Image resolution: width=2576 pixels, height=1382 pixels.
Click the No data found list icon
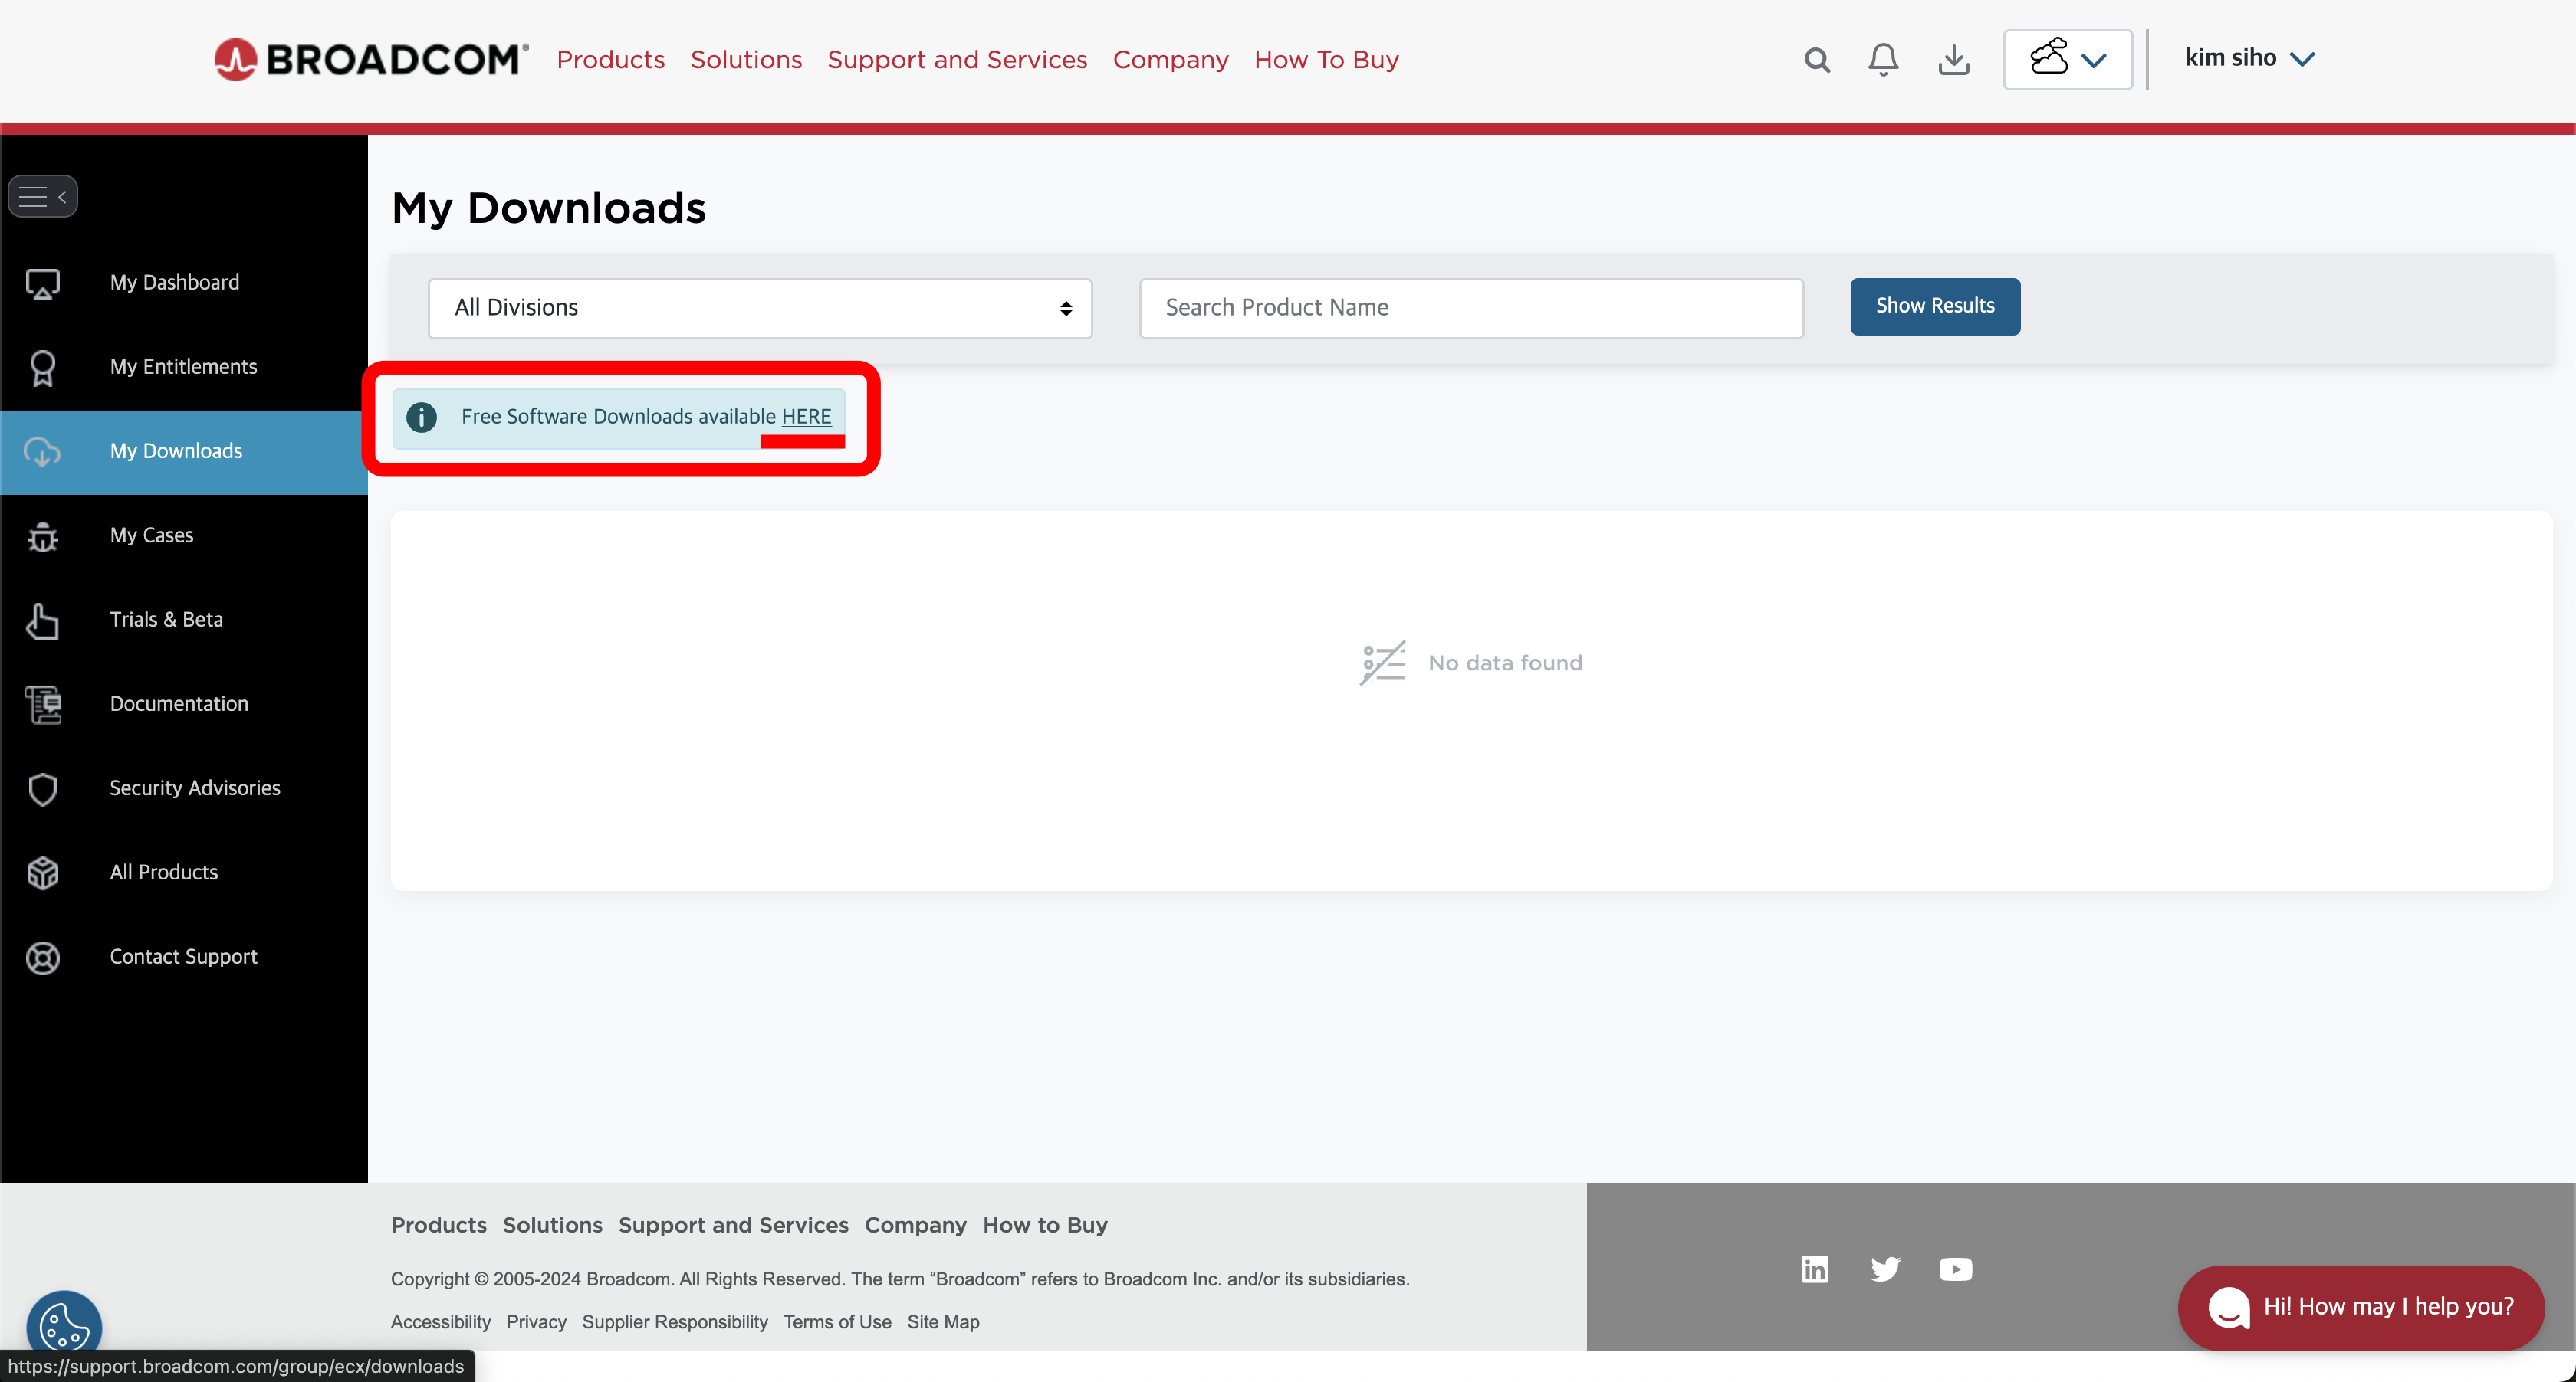(1382, 663)
